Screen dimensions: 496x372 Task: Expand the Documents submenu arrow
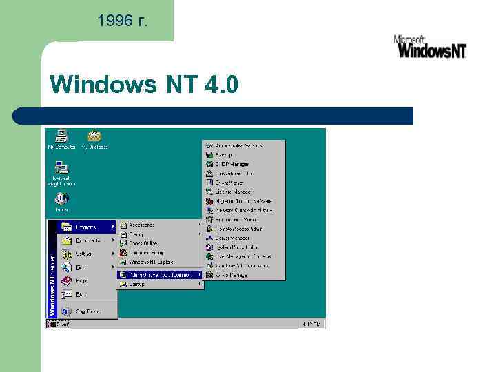click(113, 240)
